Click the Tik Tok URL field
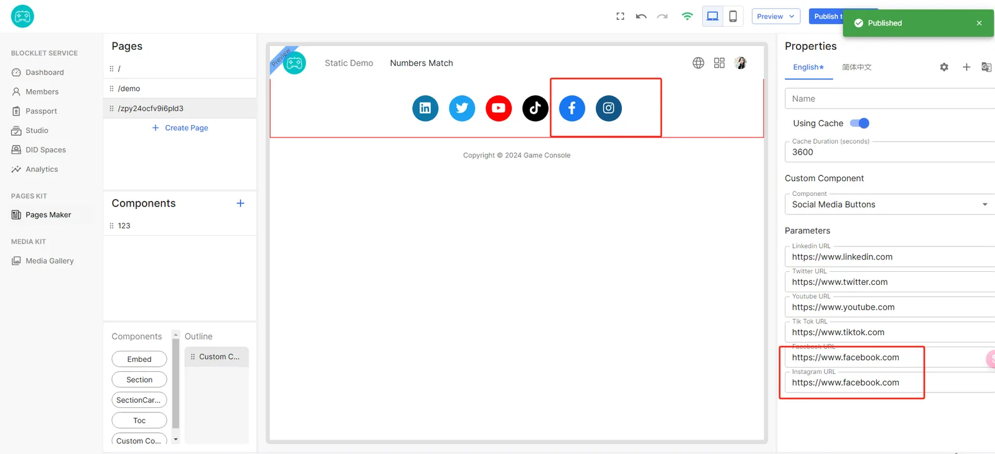Screen dimensions: 995x454 pos(890,332)
